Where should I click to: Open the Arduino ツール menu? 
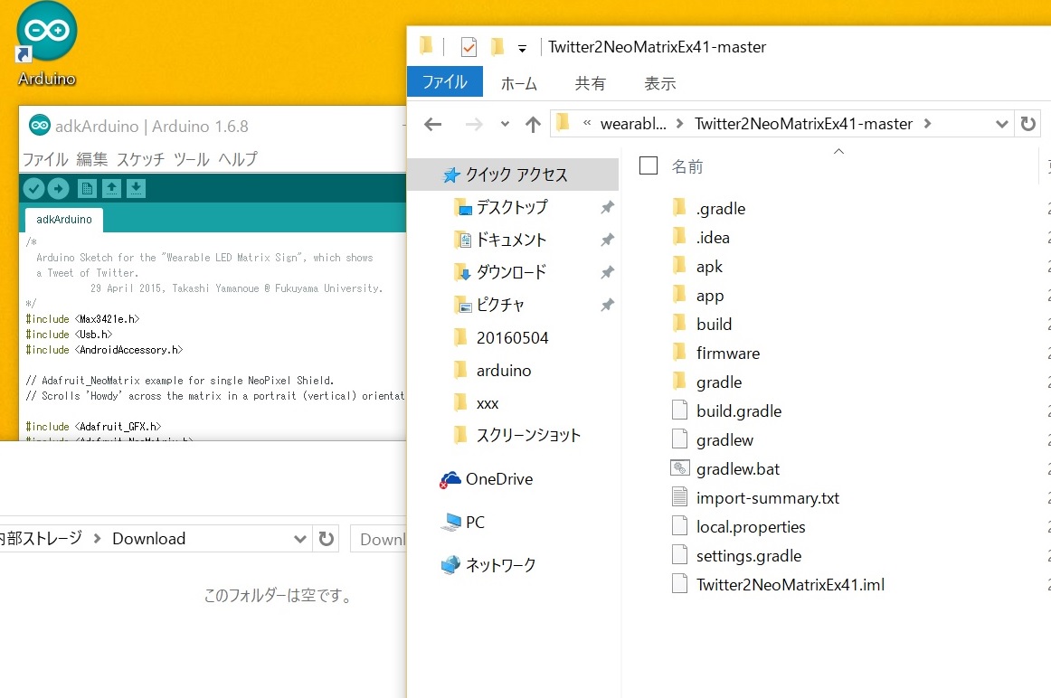click(x=192, y=159)
